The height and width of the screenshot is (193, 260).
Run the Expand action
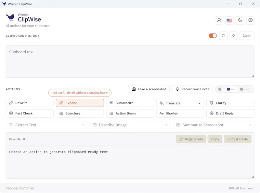point(80,103)
